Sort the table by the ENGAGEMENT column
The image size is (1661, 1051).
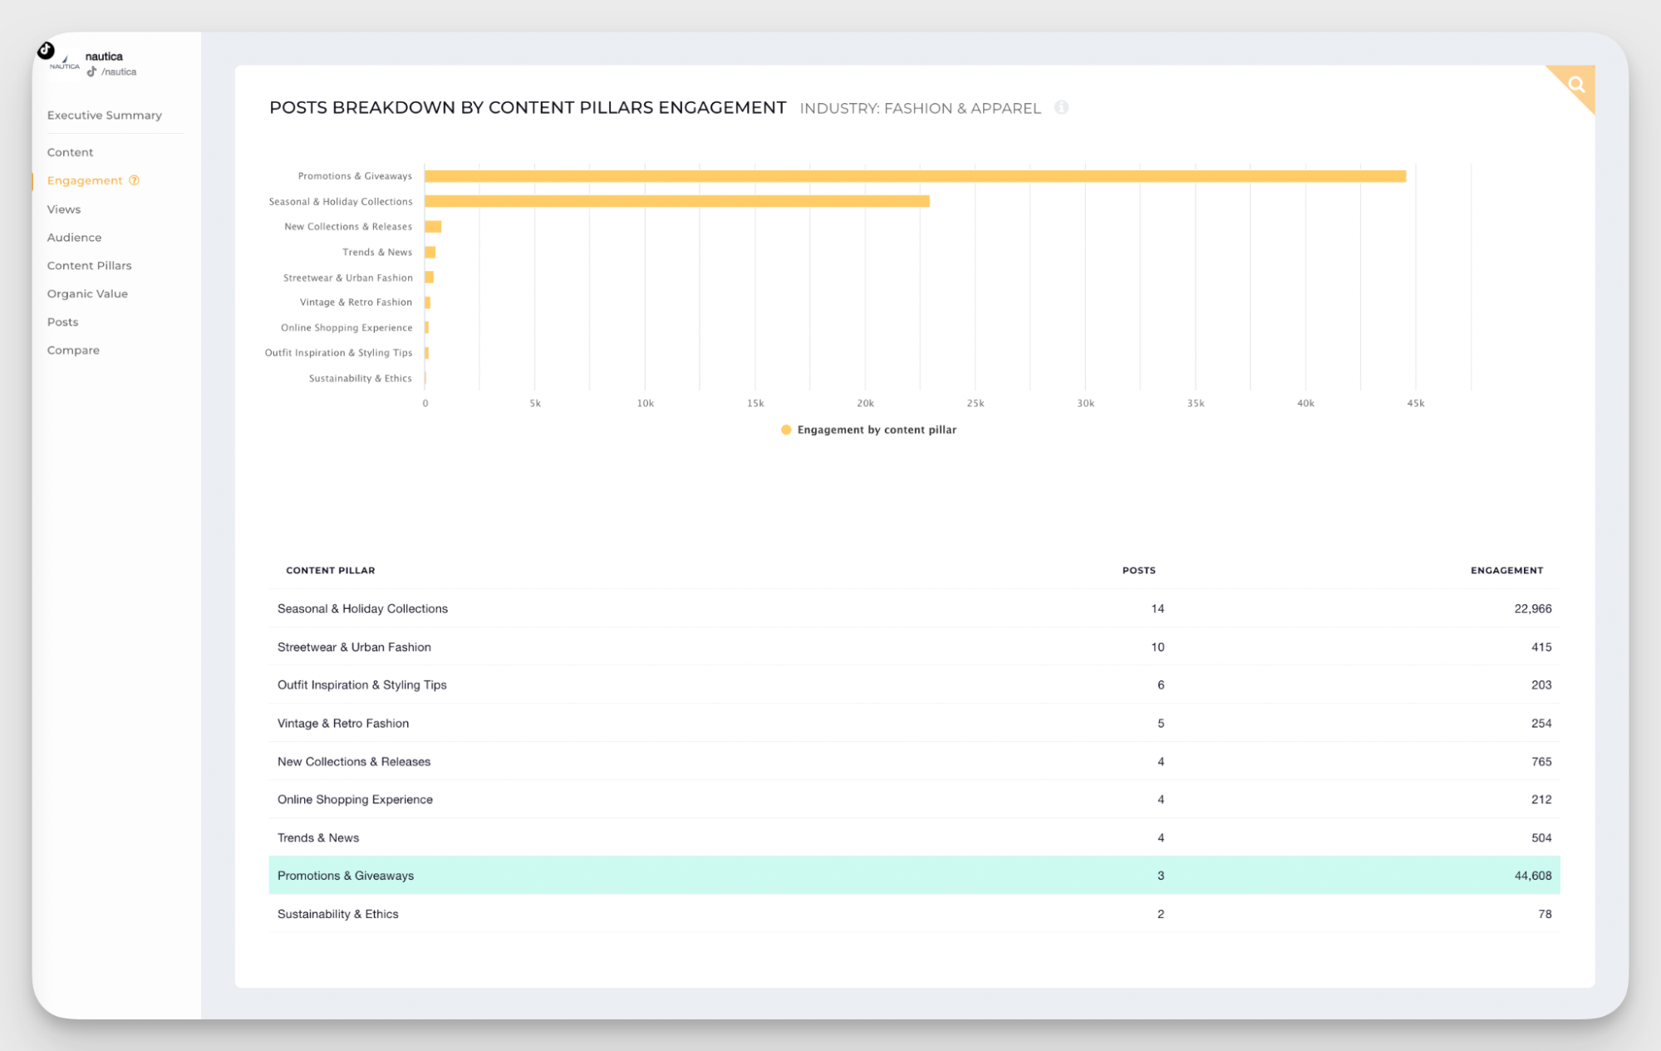[x=1506, y=570]
